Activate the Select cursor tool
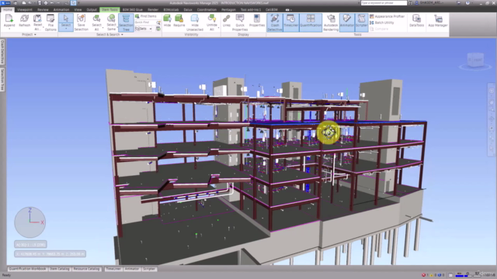This screenshot has width=497, height=279. (66, 19)
